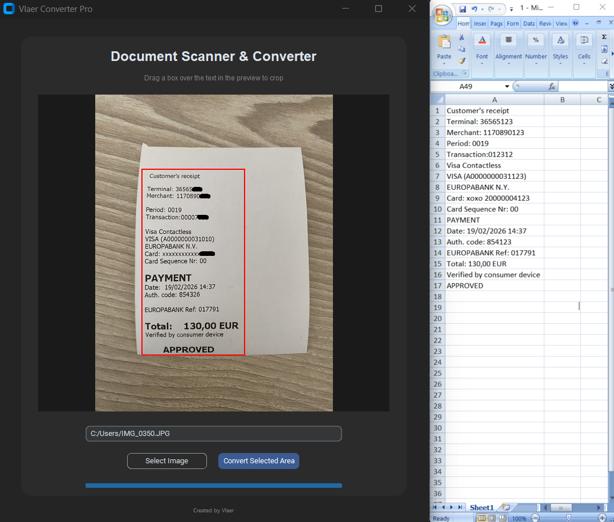Click the zoom slider in the status bar
Screen dimensions: 614x522
pyautogui.click(x=568, y=516)
